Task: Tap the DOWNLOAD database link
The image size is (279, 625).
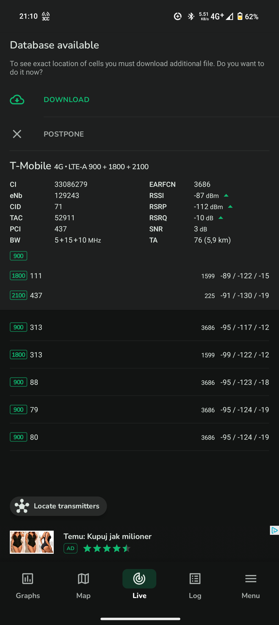Action: click(x=67, y=100)
